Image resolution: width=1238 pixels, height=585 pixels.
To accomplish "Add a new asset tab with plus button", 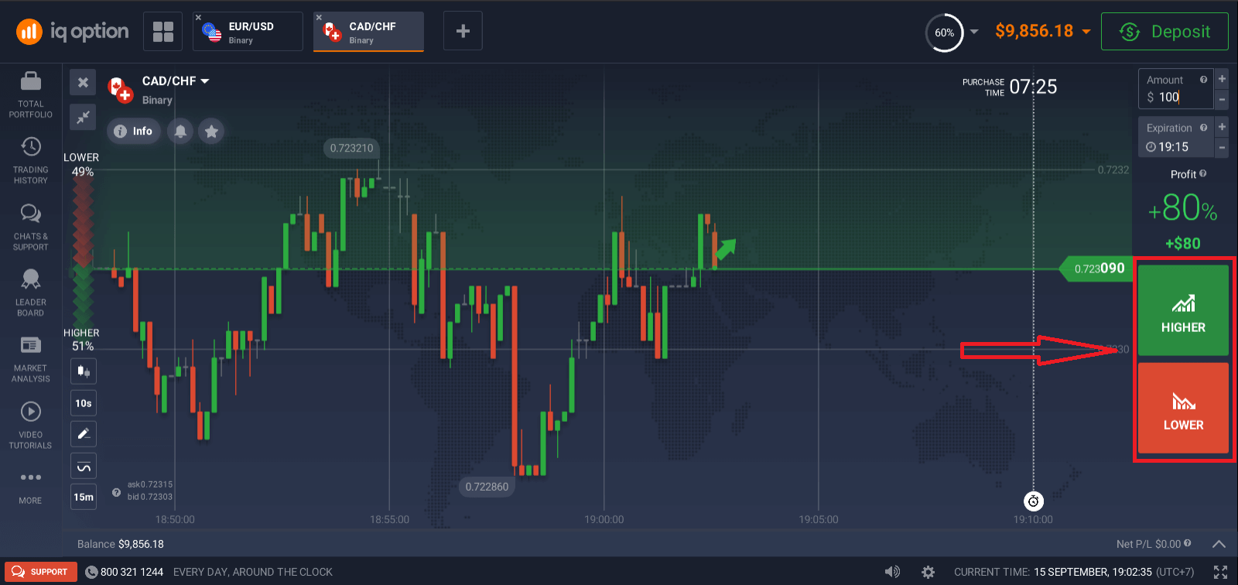I will pyautogui.click(x=463, y=31).
